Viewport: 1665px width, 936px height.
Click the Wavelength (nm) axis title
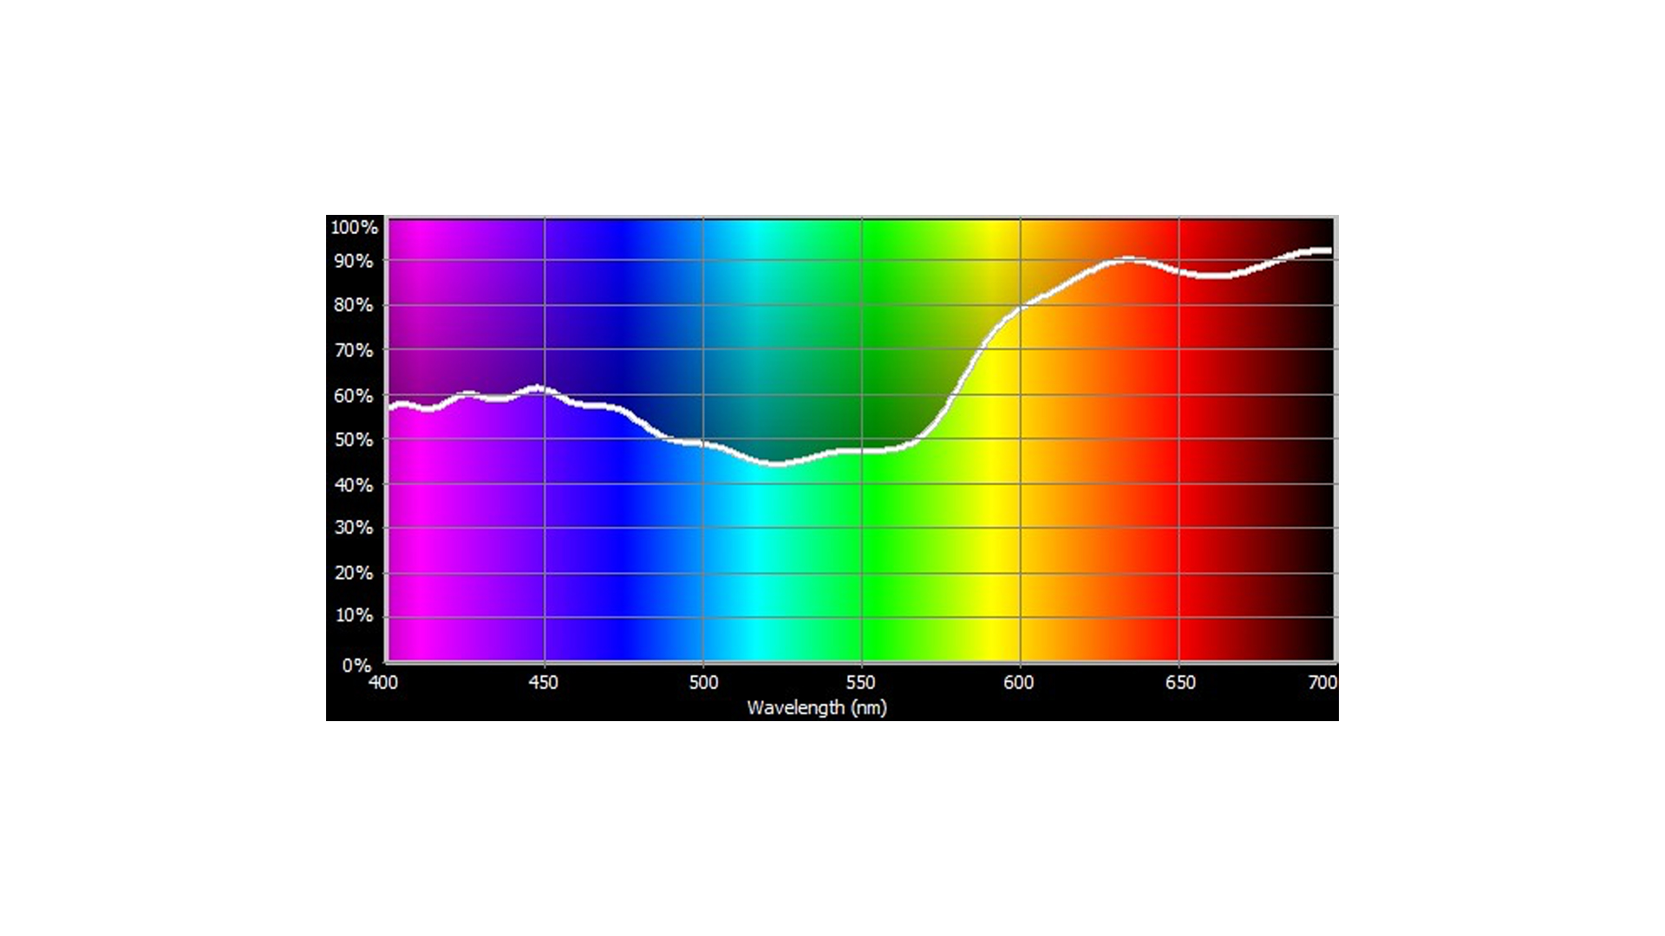pyautogui.click(x=817, y=708)
